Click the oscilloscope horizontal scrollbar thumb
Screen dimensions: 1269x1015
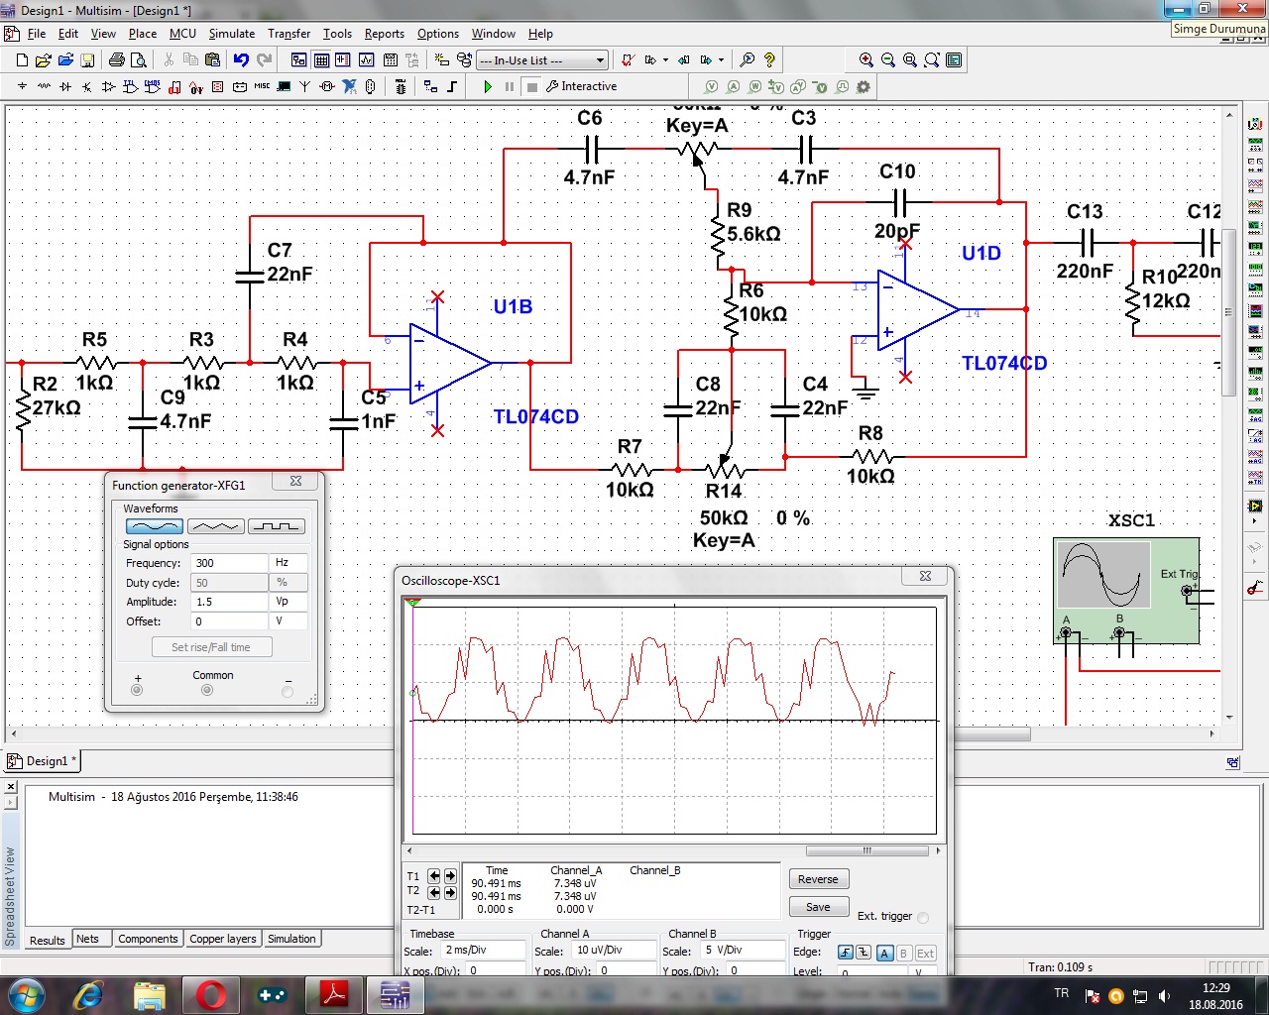click(x=866, y=850)
